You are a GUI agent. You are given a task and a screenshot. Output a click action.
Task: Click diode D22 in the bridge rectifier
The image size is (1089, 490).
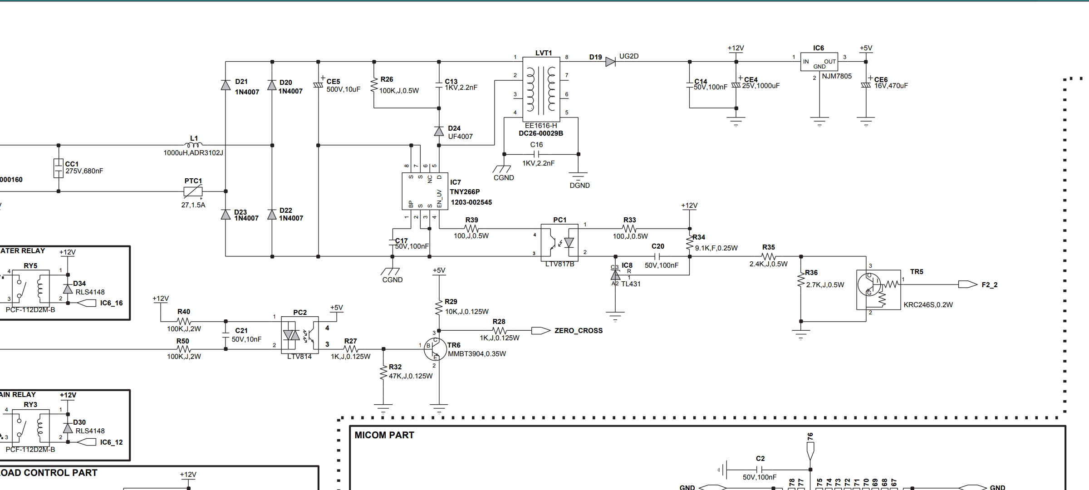click(x=272, y=214)
